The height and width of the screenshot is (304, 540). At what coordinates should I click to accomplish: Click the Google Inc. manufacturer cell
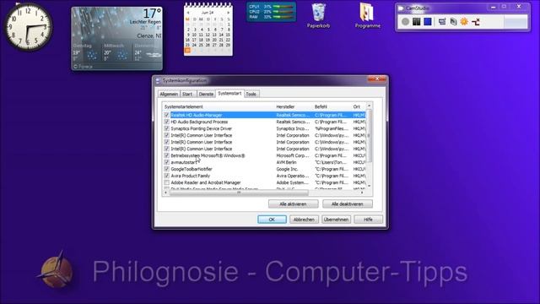tap(287, 169)
